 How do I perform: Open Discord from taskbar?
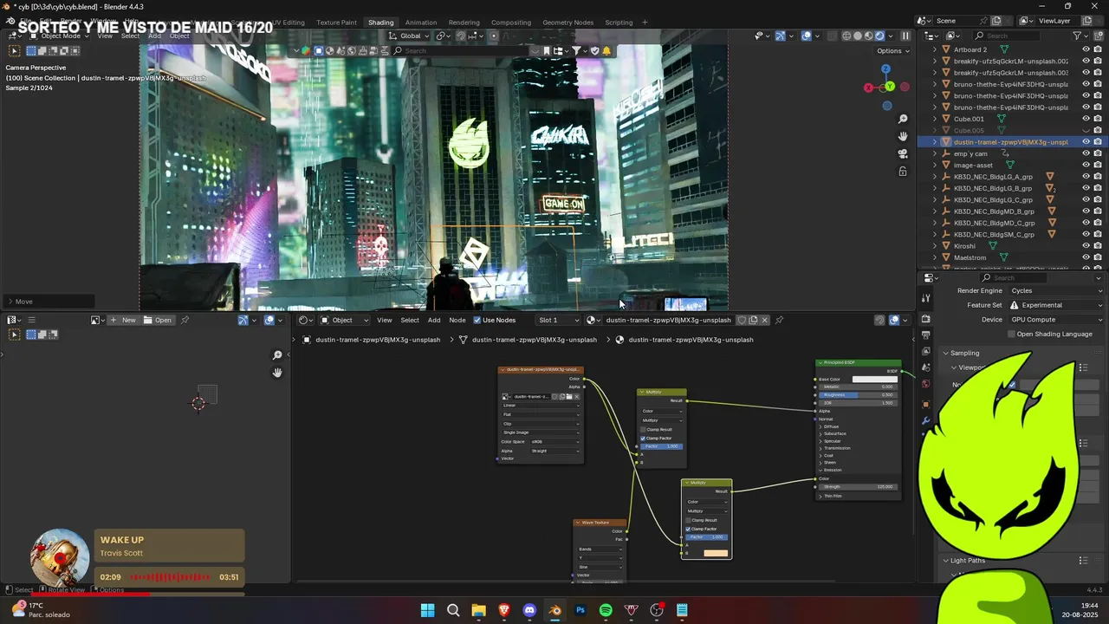click(529, 610)
